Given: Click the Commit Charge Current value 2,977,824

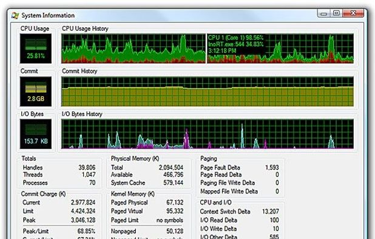Looking at the screenshot, I should point(83,203).
